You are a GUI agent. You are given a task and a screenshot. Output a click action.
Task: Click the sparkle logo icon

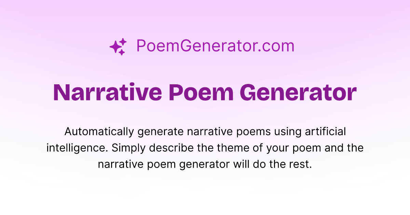tap(118, 46)
